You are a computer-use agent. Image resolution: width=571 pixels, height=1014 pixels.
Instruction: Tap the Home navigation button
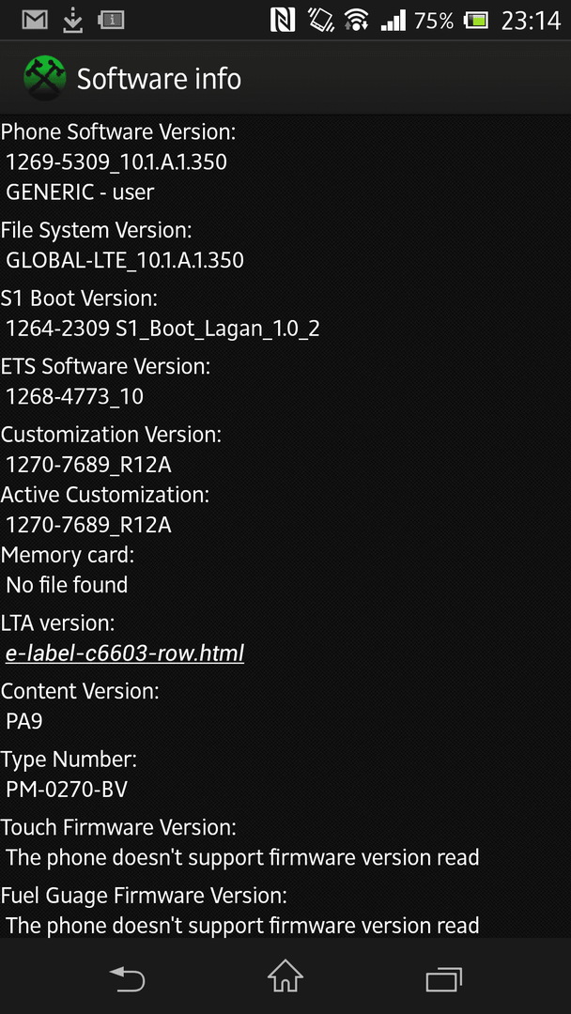tap(285, 975)
